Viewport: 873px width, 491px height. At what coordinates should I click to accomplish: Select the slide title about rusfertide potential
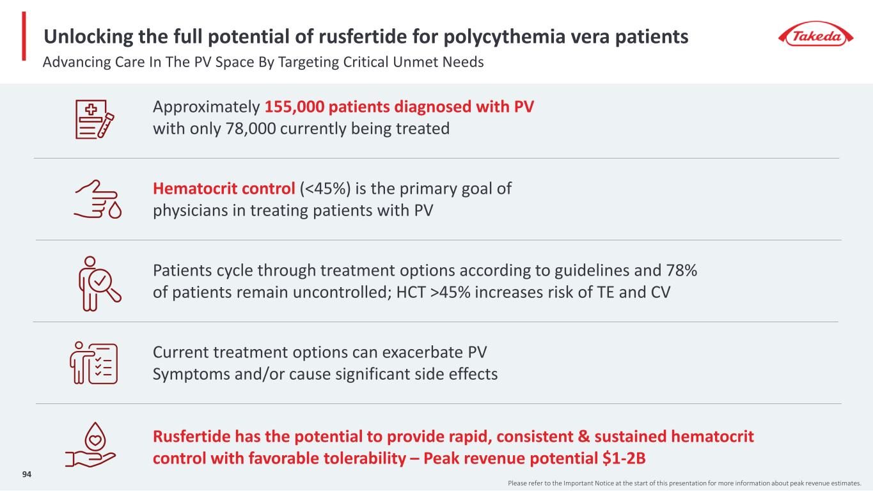tap(366, 38)
